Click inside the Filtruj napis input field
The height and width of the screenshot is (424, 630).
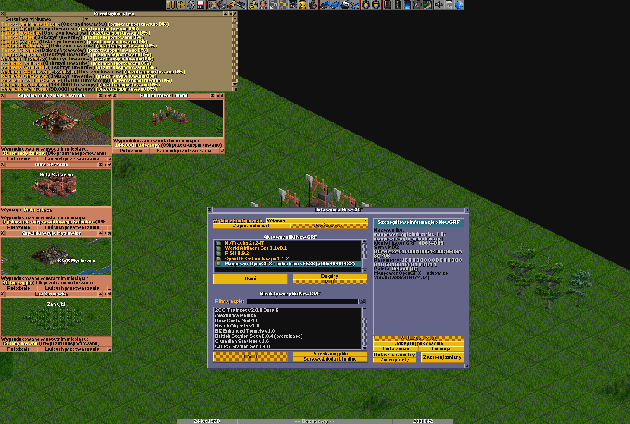pos(302,302)
